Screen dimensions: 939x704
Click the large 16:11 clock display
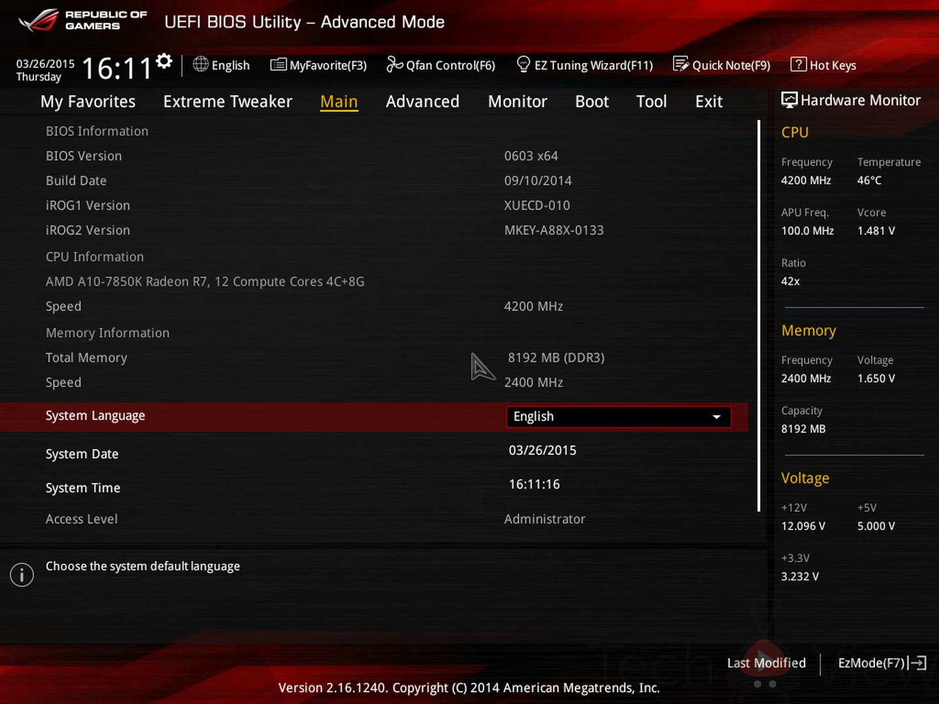[117, 68]
